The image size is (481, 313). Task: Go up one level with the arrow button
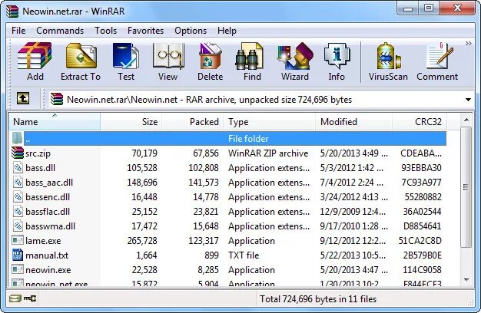pos(23,99)
